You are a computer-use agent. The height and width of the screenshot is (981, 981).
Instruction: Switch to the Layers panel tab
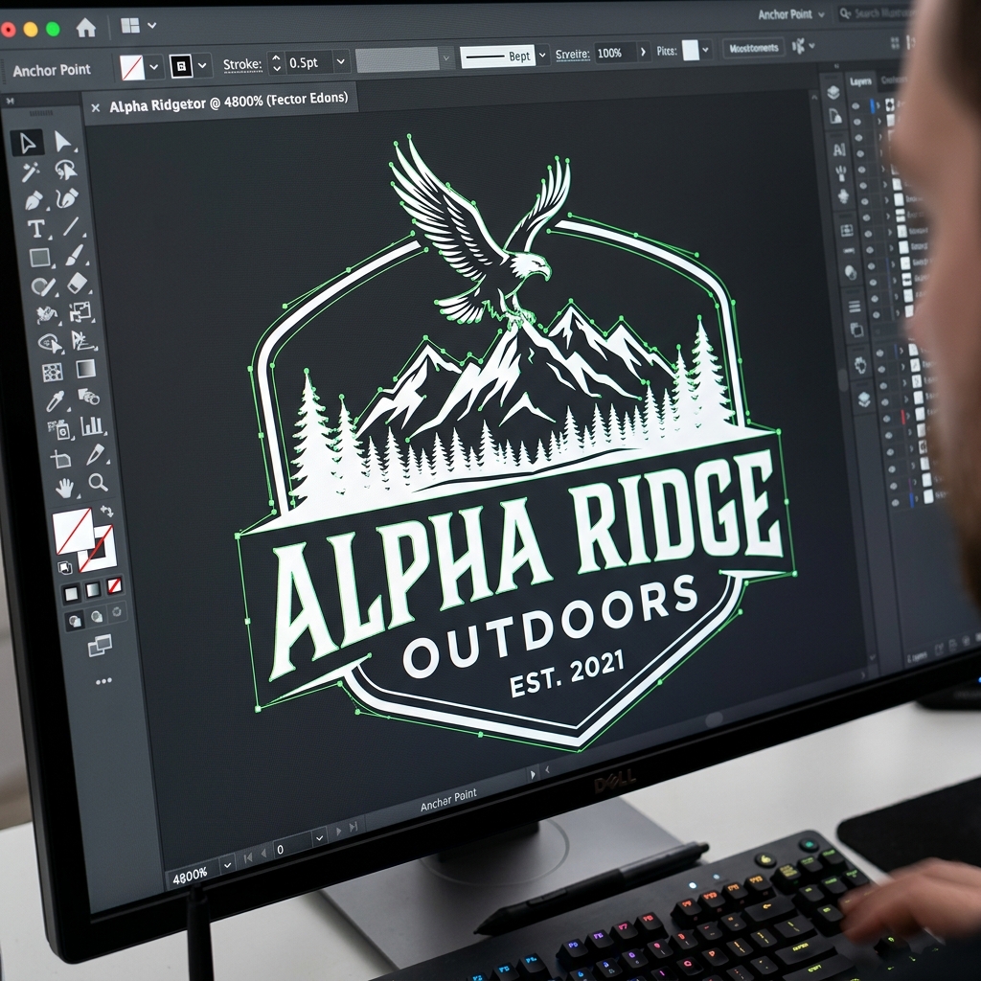(860, 81)
